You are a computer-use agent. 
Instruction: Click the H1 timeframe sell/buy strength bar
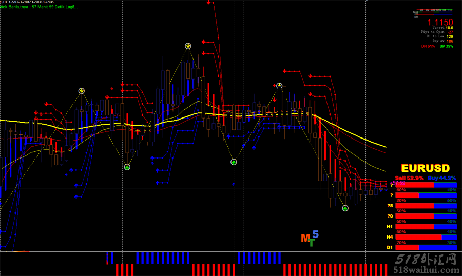click(426, 226)
